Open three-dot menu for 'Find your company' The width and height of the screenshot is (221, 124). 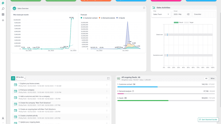point(107,91)
